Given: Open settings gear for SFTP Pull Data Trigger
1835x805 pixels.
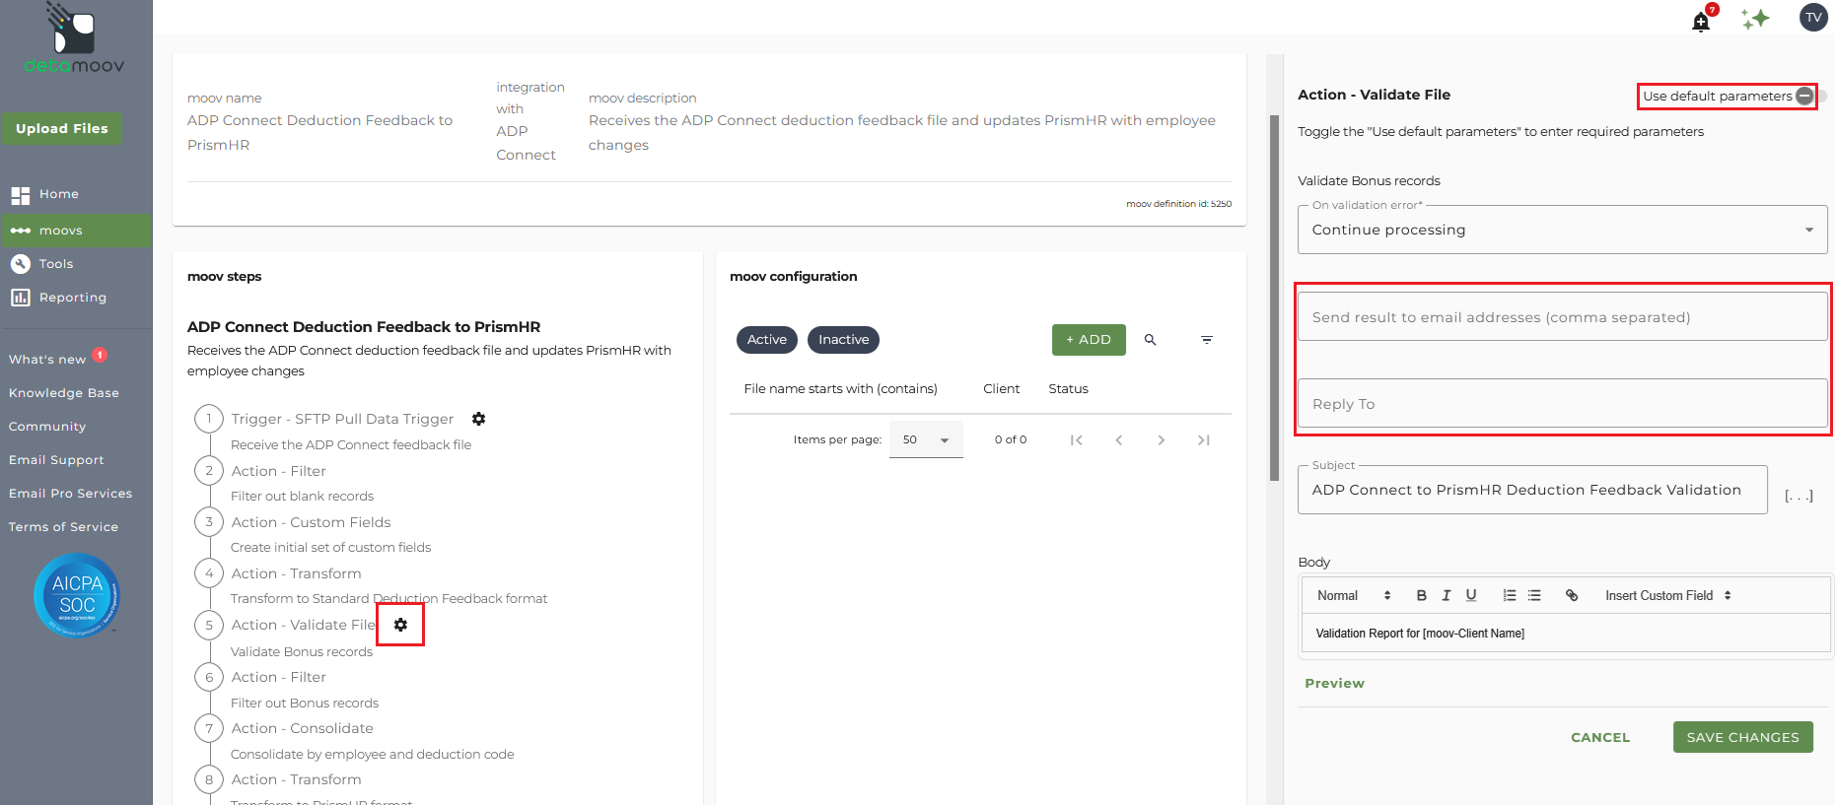Looking at the screenshot, I should [x=478, y=419].
